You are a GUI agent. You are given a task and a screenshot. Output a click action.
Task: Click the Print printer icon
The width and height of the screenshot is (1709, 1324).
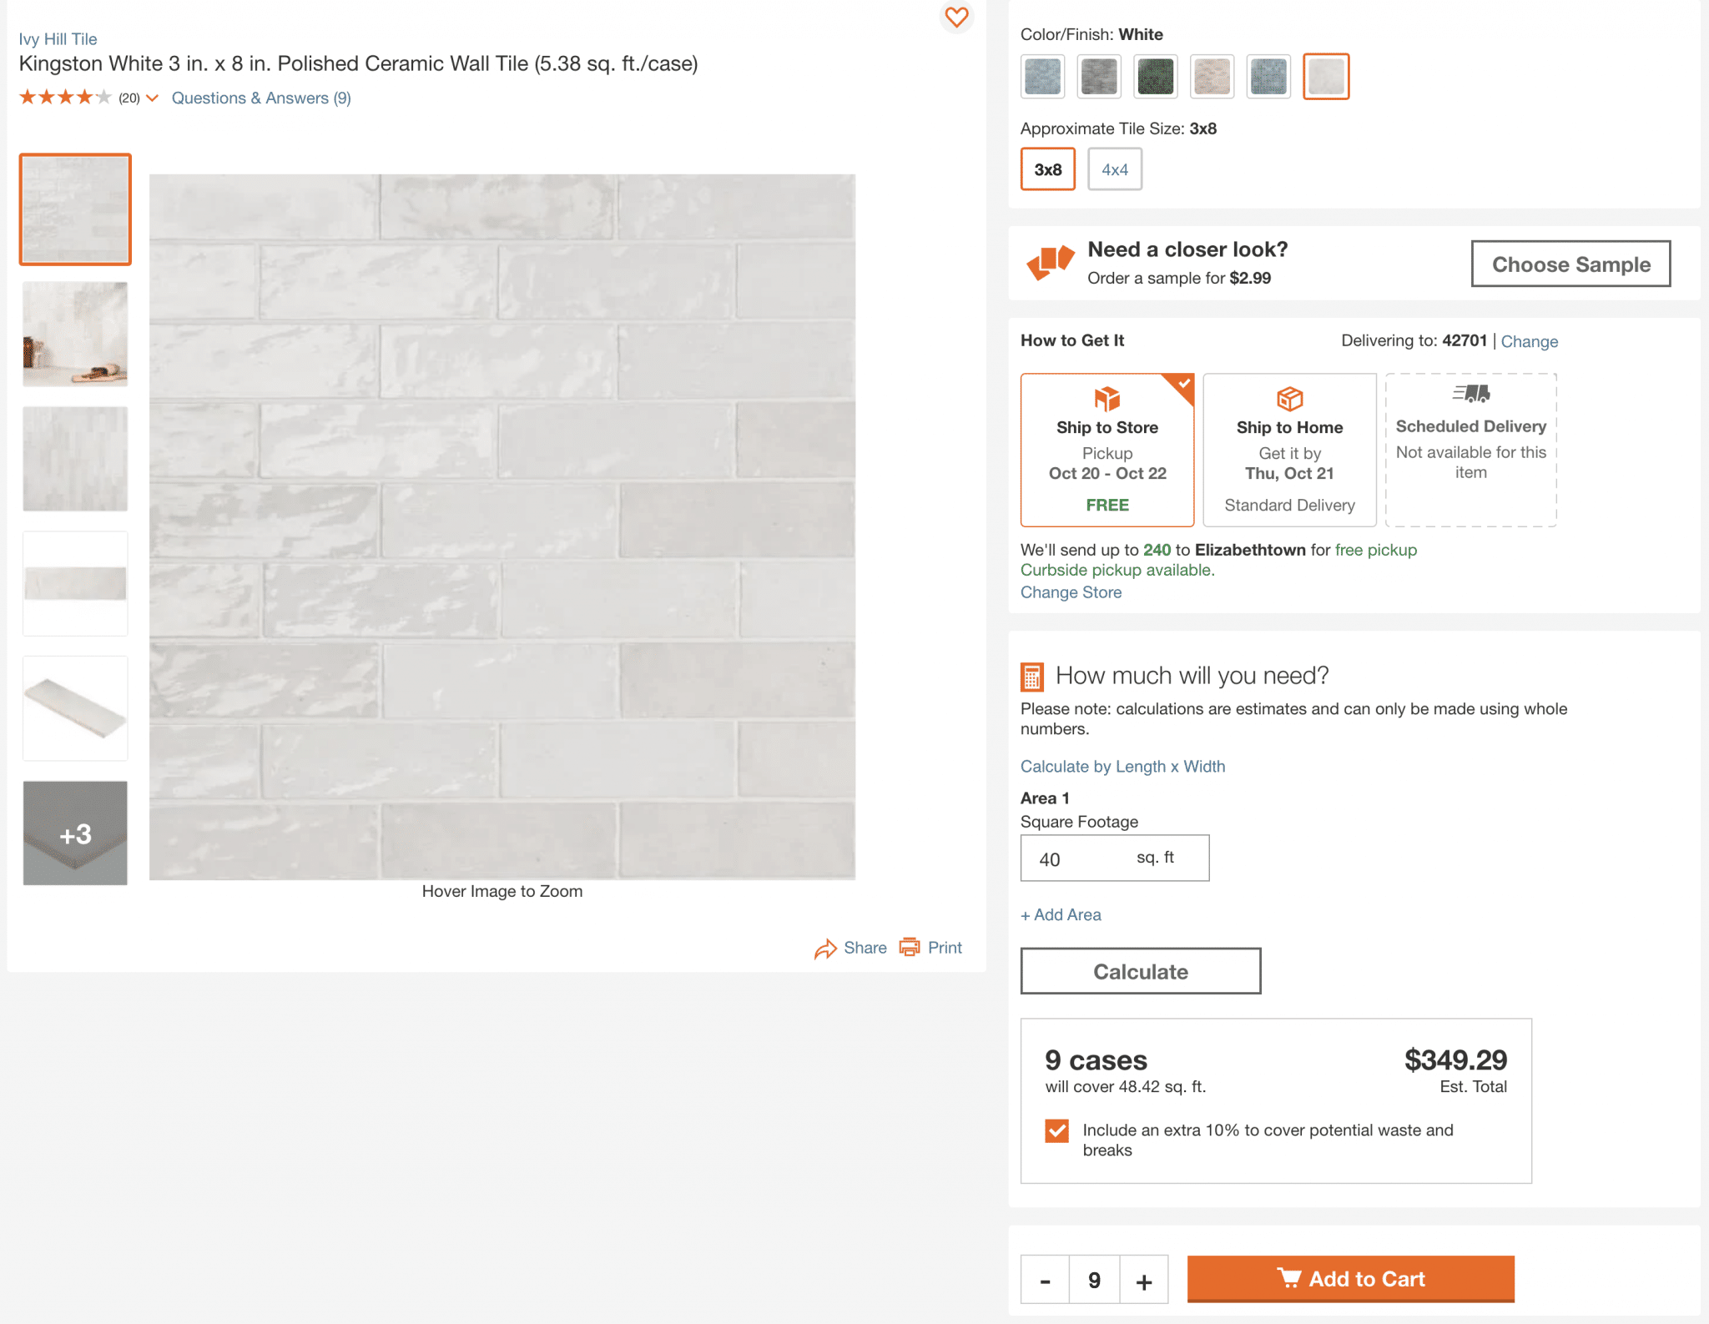910,947
